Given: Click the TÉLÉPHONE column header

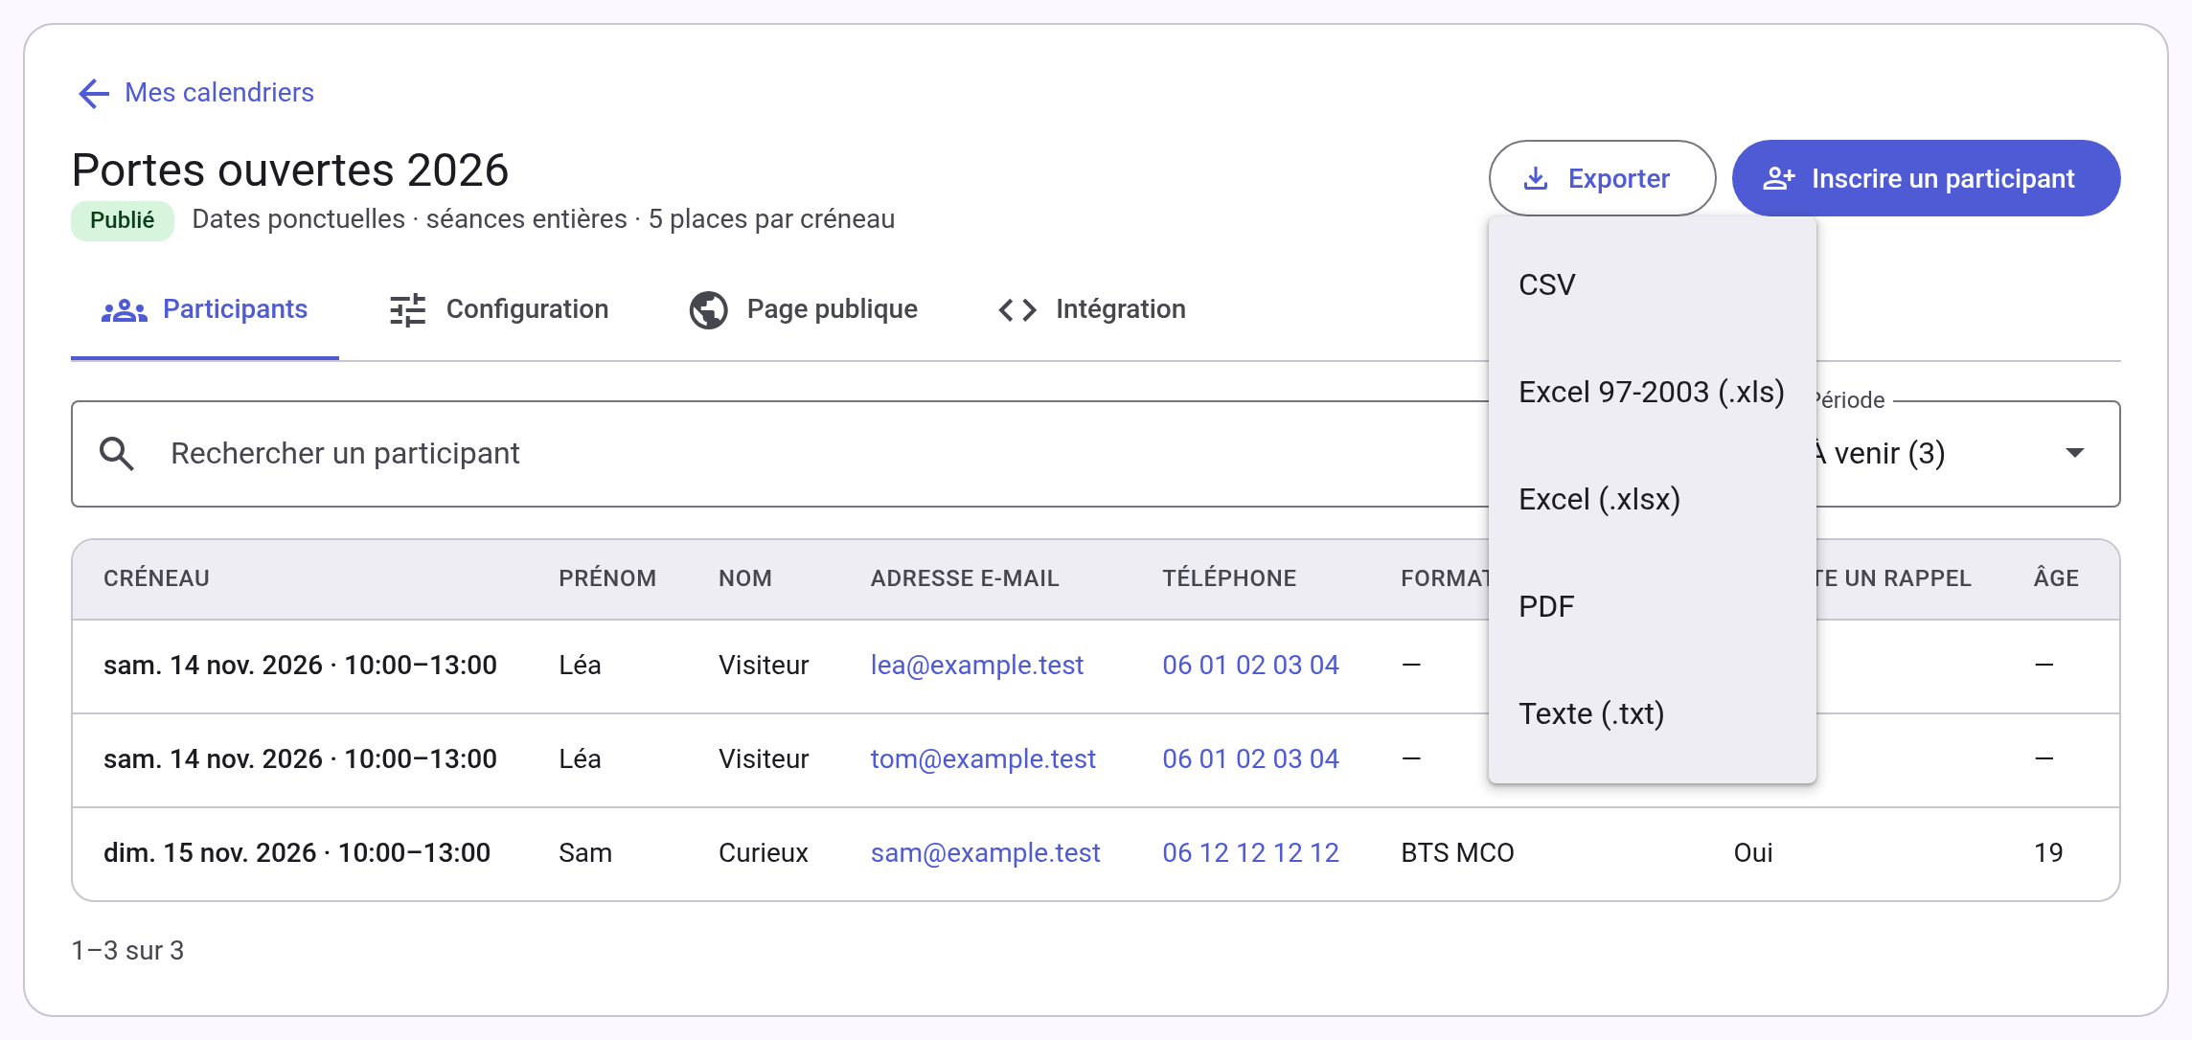Looking at the screenshot, I should tap(1229, 578).
